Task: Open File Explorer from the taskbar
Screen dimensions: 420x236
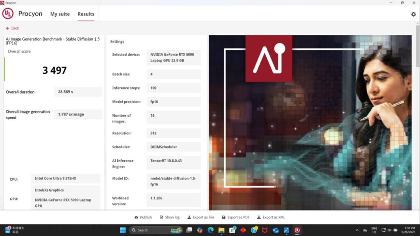Action: tap(221, 230)
